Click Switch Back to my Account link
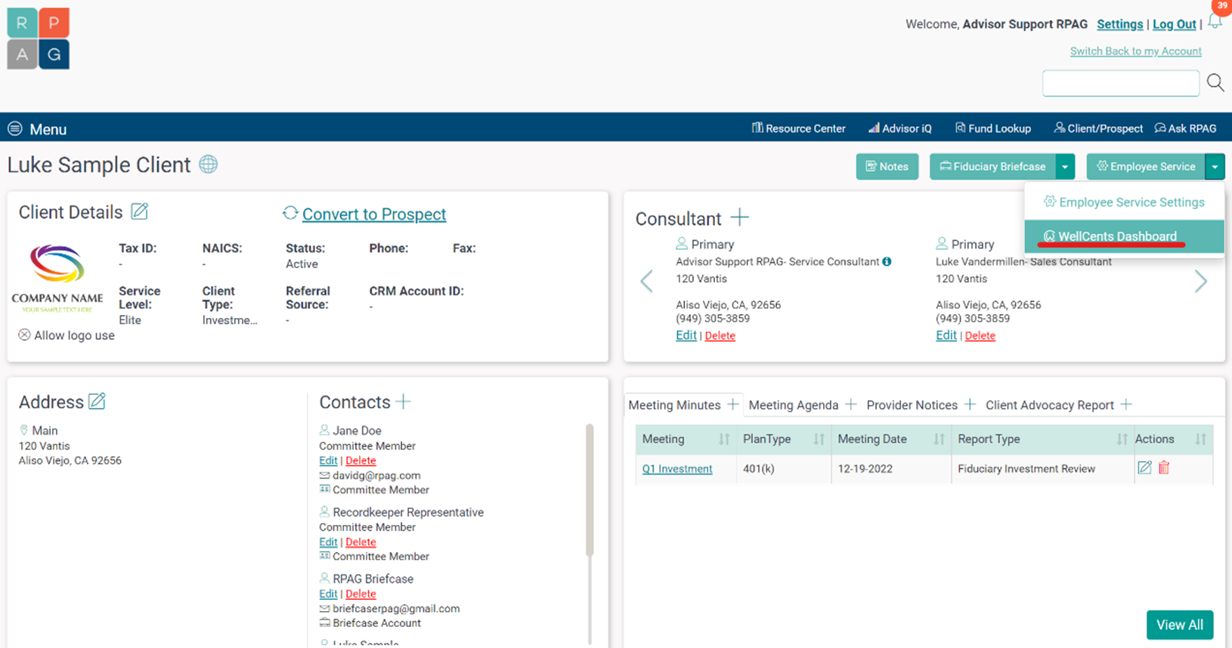This screenshot has height=648, width=1232. [x=1135, y=51]
